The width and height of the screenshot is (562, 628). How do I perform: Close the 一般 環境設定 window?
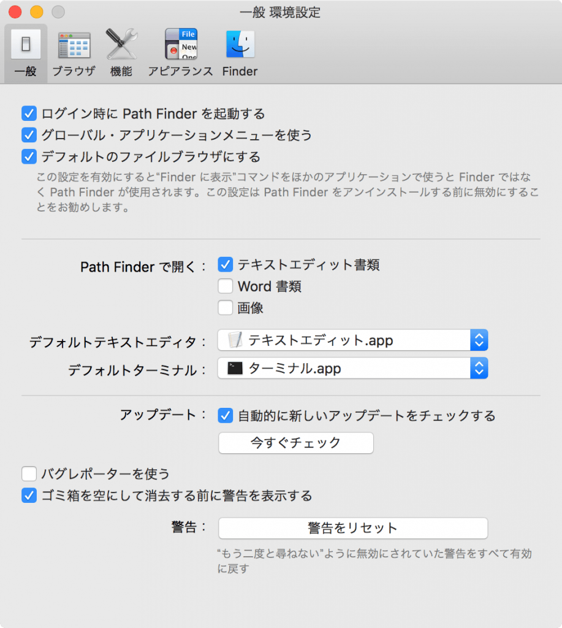pos(15,12)
